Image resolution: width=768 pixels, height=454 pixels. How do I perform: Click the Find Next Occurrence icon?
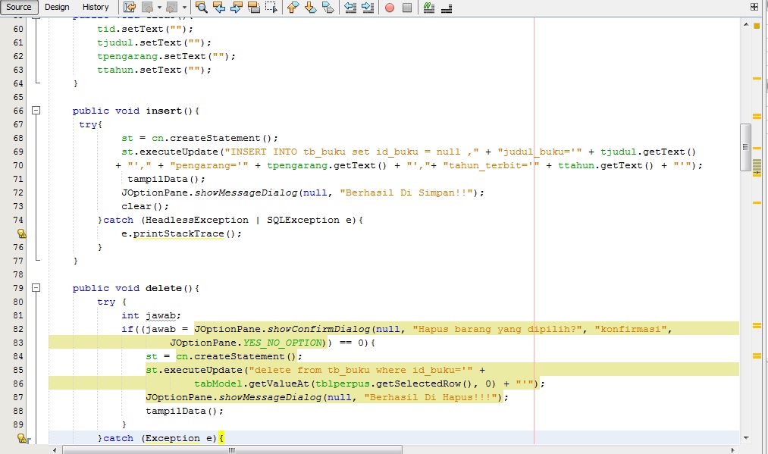click(235, 8)
